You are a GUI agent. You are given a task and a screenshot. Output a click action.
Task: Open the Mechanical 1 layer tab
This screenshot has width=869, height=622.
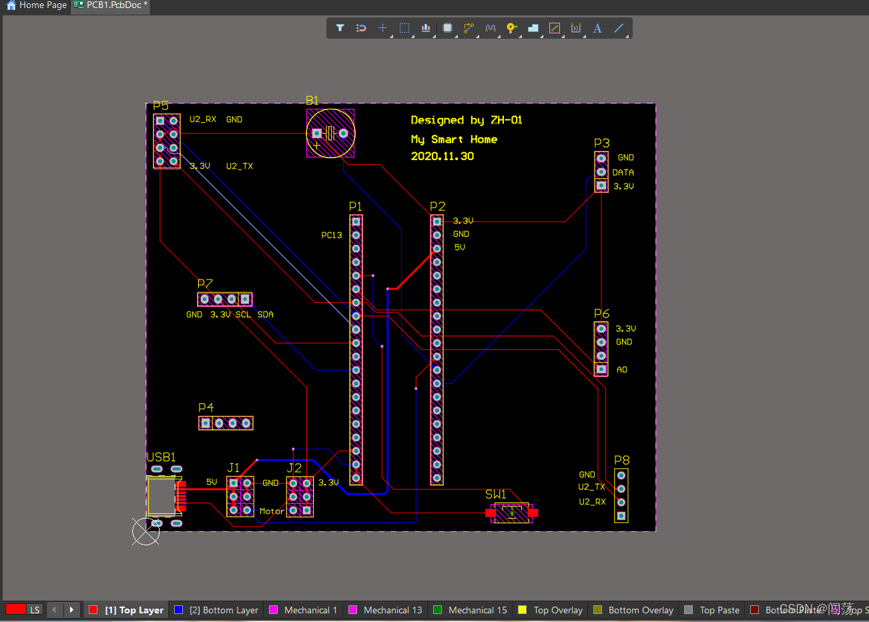(x=303, y=610)
